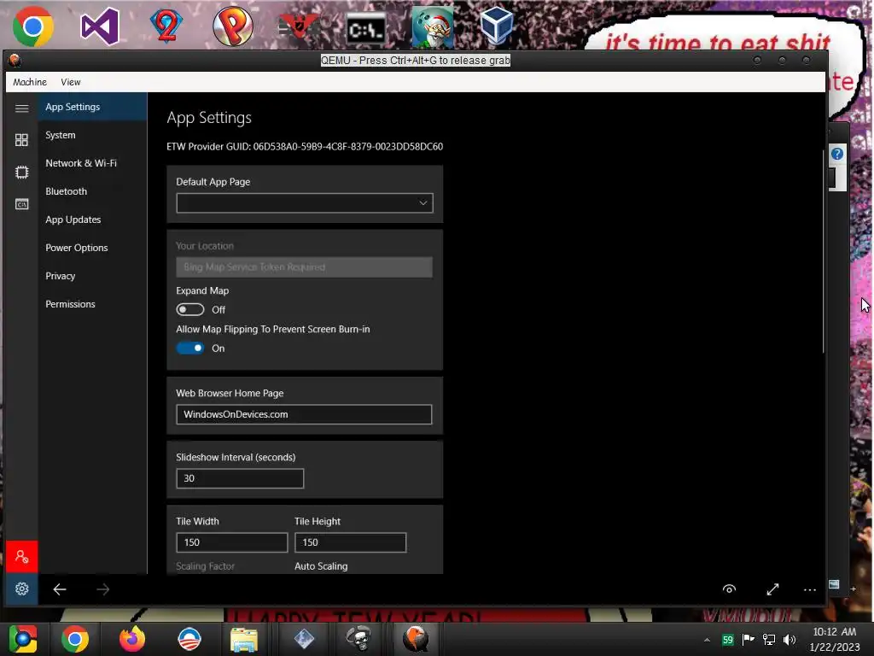Click the Tile Width input field
This screenshot has width=874, height=656.
click(x=232, y=542)
